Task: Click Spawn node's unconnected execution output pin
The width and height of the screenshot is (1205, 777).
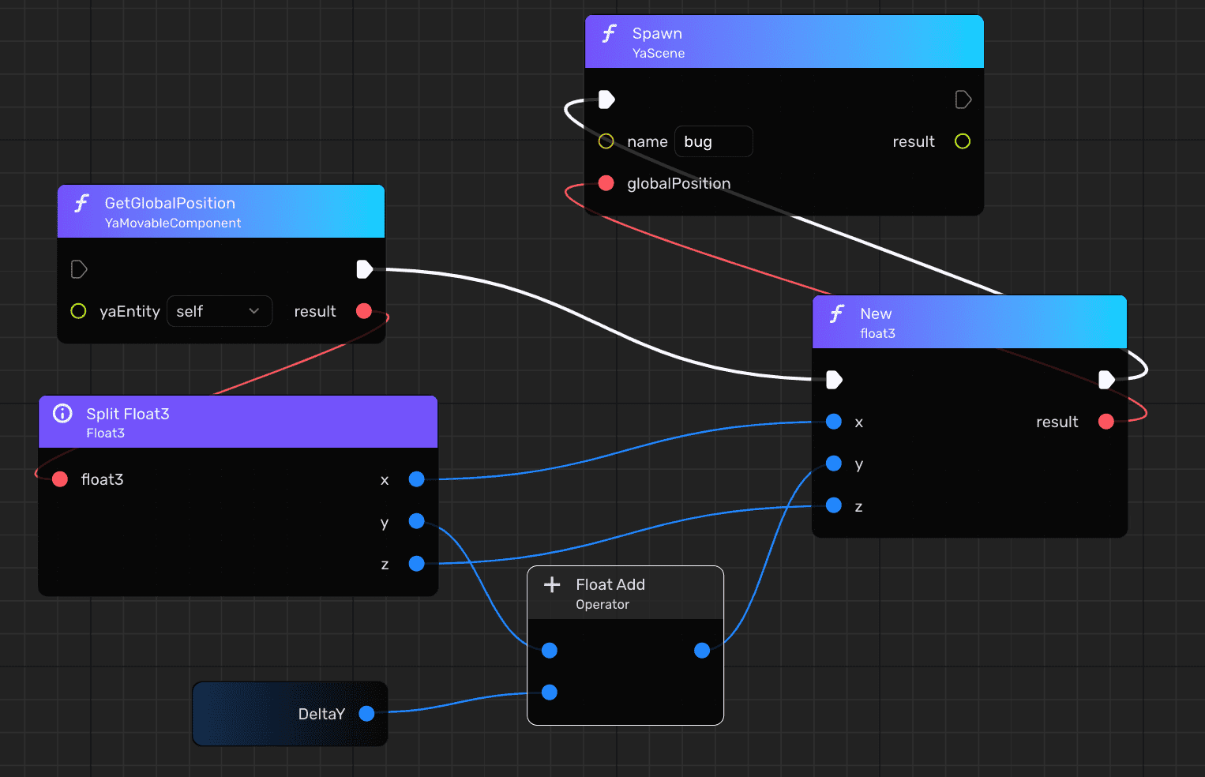Action: (x=963, y=99)
